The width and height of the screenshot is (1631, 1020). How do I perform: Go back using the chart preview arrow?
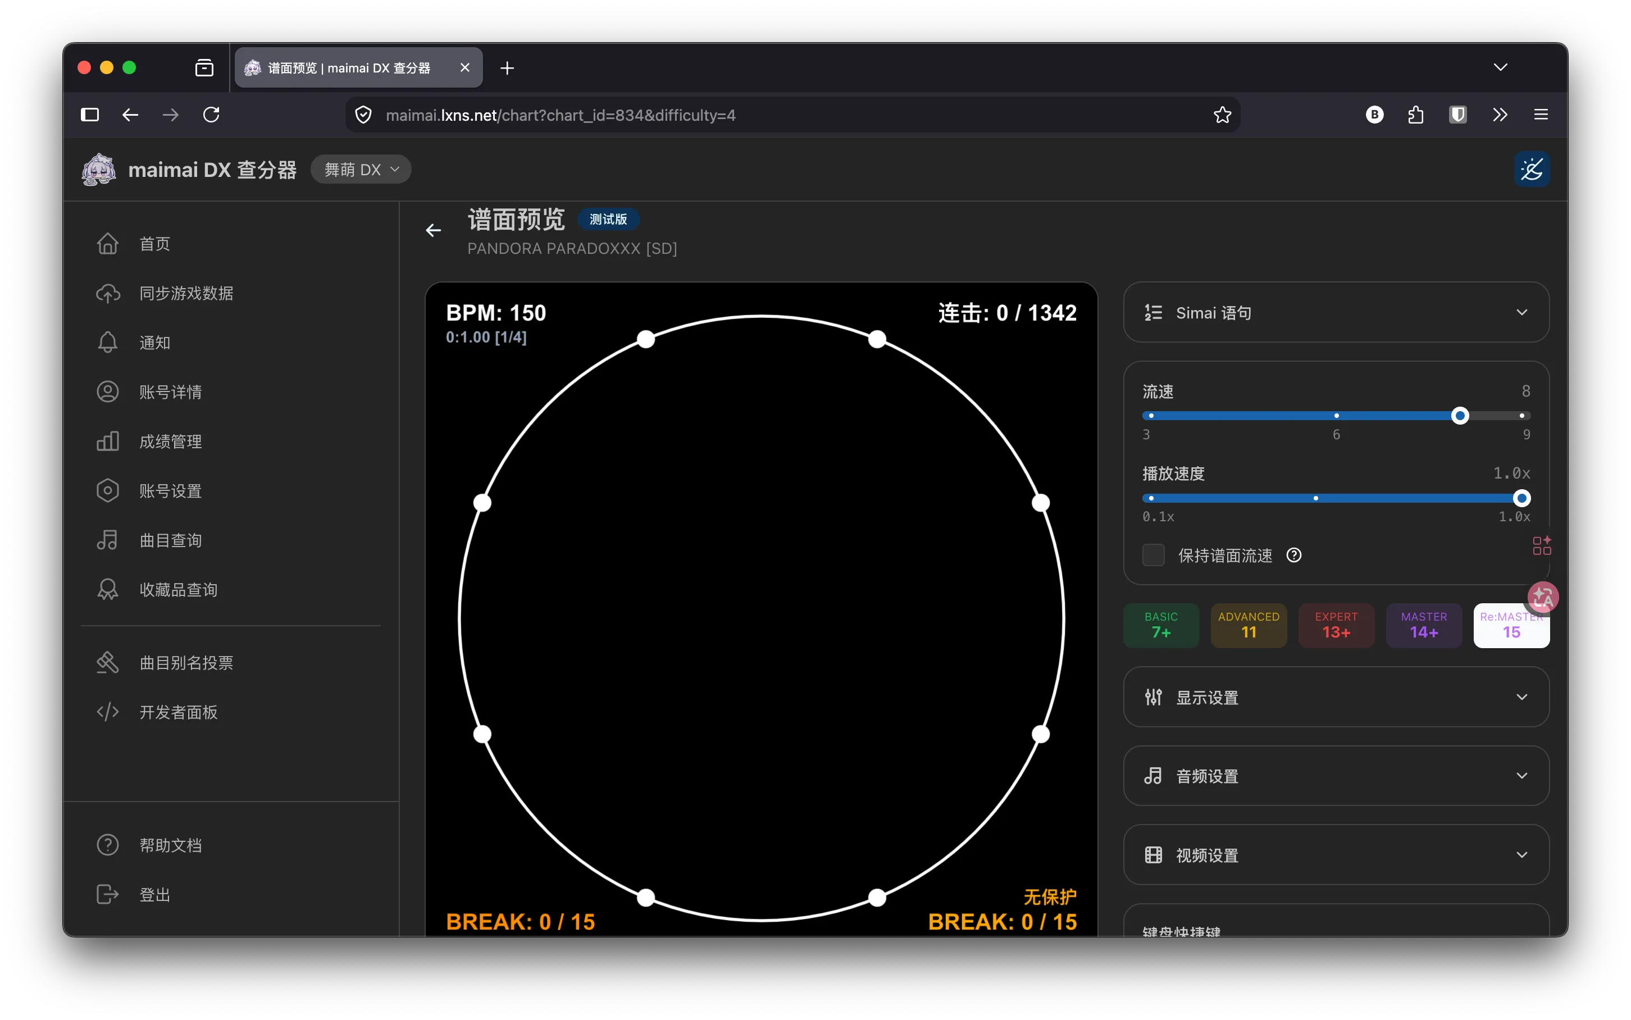coord(434,231)
